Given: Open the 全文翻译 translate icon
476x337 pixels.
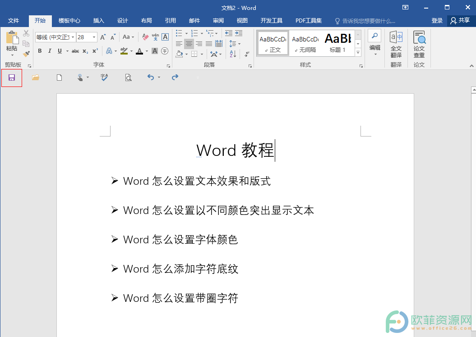Looking at the screenshot, I should 396,45.
